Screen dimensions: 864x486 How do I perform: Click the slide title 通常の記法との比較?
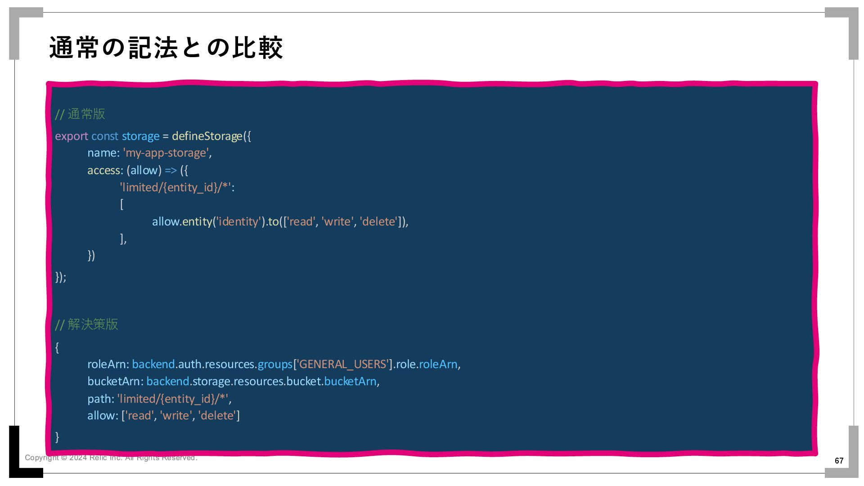click(x=166, y=48)
